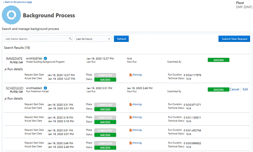Click Background Process page title

click(49, 15)
